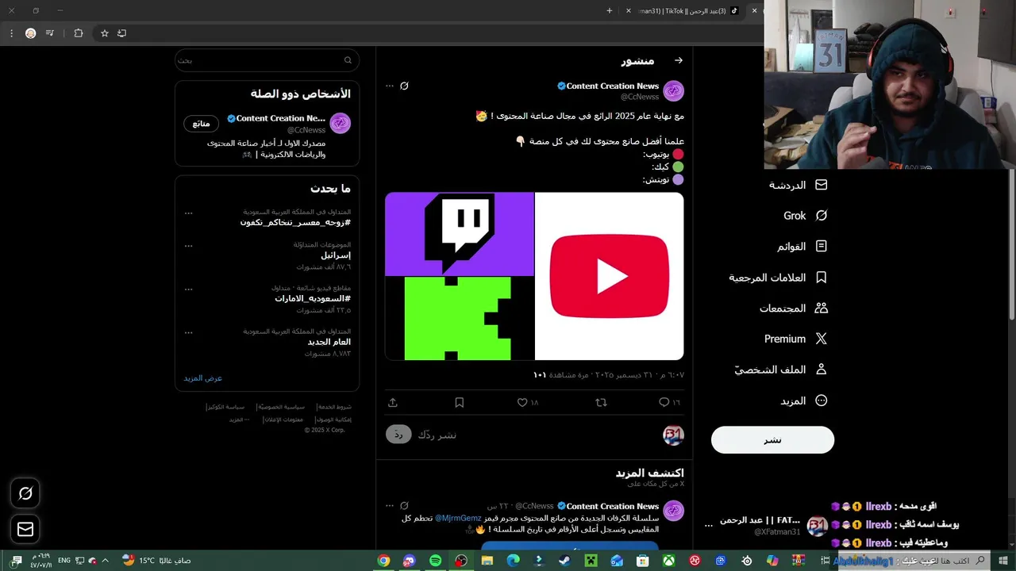Open options for the إسرائيل trend
Screen dimensions: 1016x571
point(188,246)
